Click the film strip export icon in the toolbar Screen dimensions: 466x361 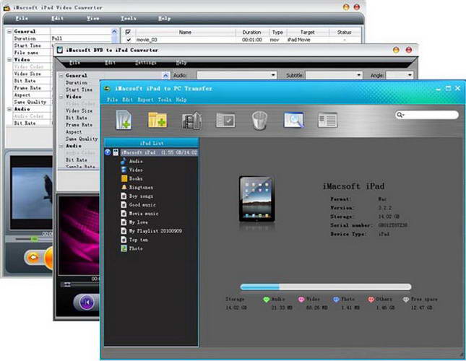pyautogui.click(x=191, y=121)
